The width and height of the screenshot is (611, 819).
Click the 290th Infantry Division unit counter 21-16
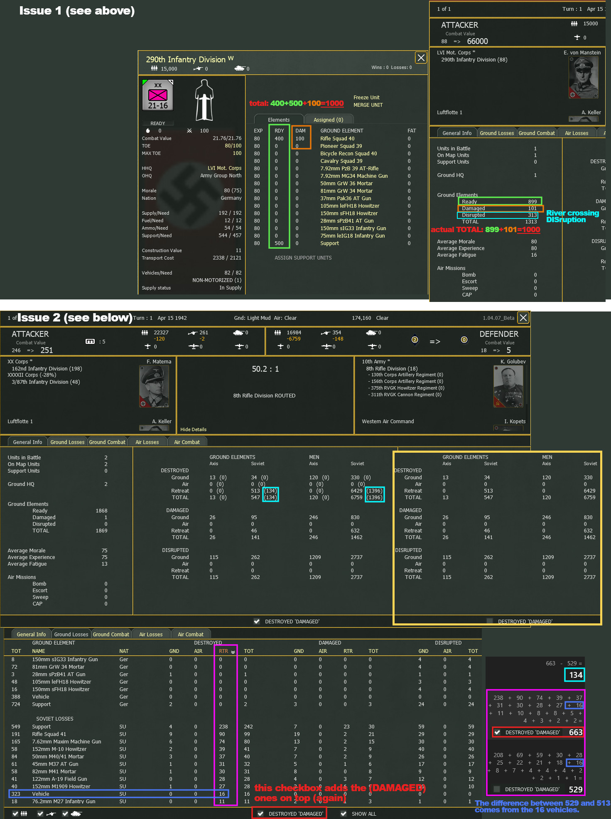coord(158,95)
